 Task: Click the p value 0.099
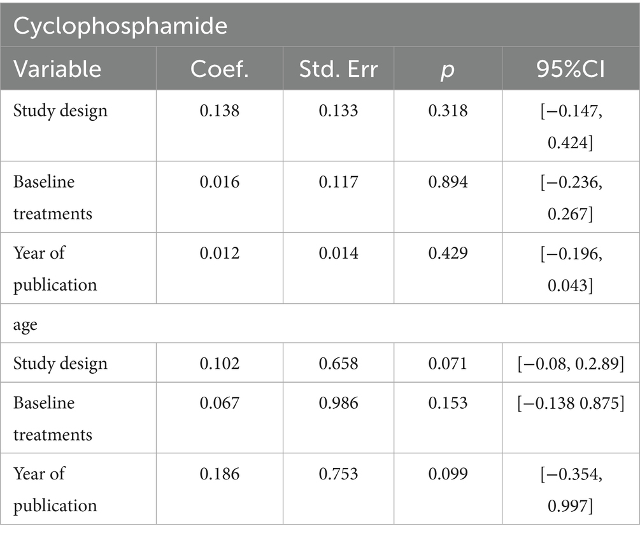click(448, 474)
